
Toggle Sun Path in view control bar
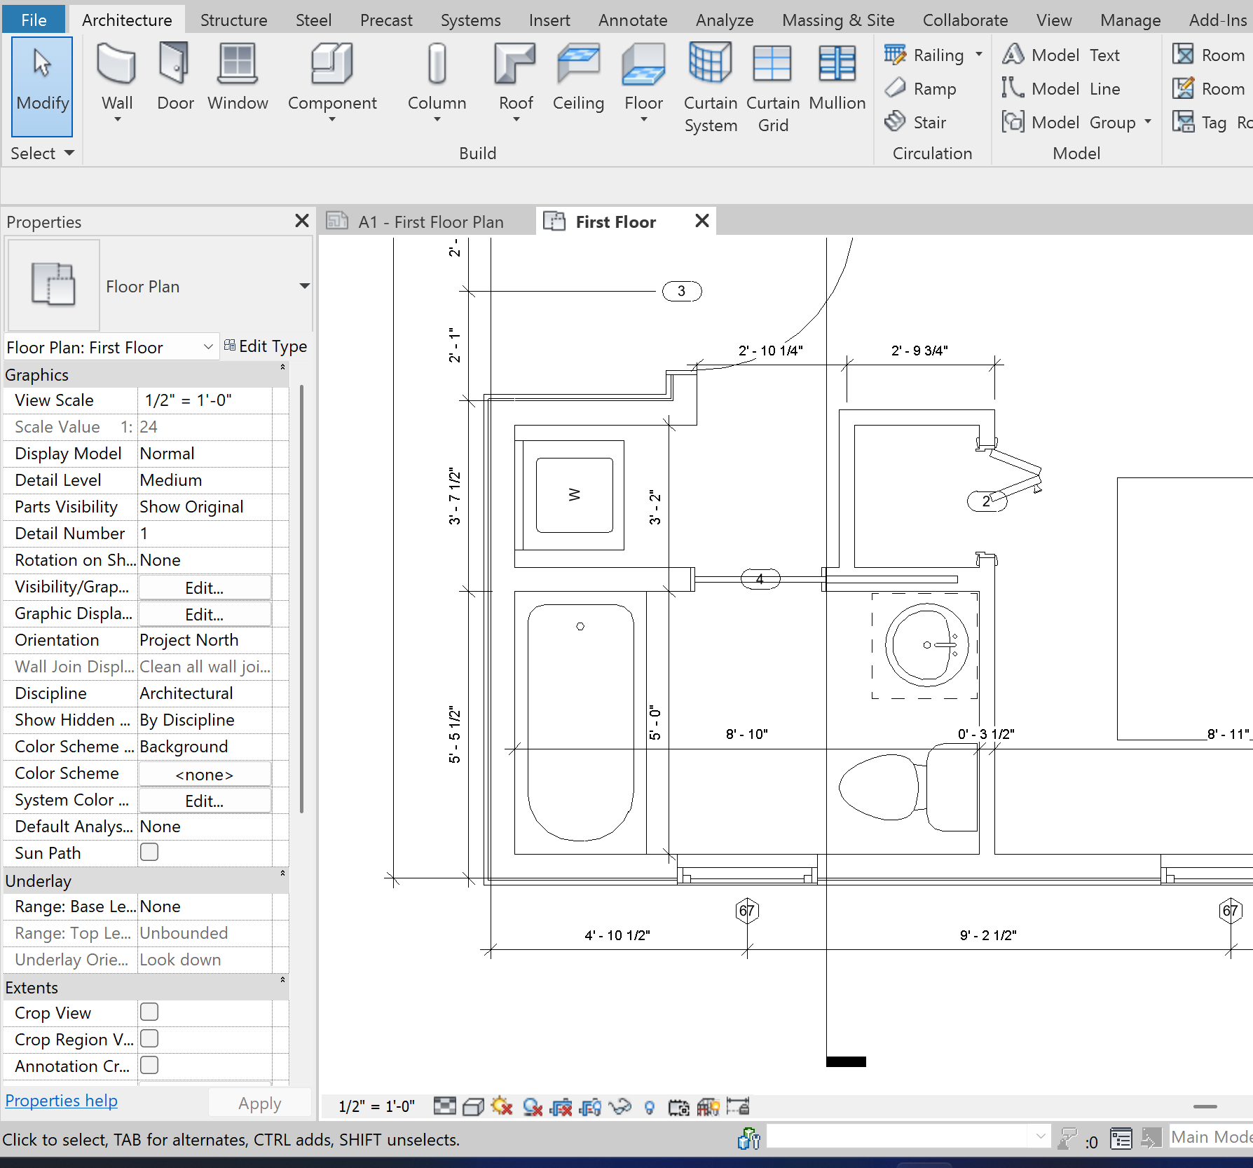click(x=502, y=1106)
